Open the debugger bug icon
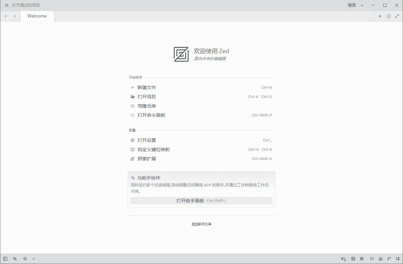The image size is (403, 264). [362, 259]
